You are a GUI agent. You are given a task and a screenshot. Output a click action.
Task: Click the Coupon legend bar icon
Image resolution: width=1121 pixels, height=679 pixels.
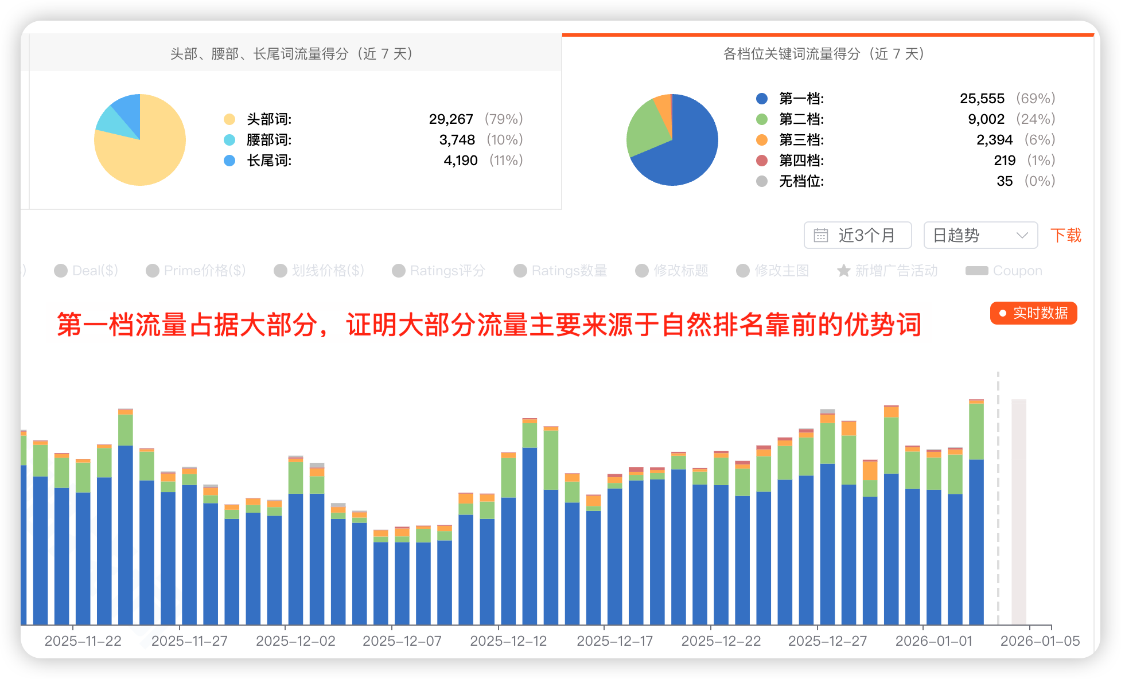coord(976,271)
